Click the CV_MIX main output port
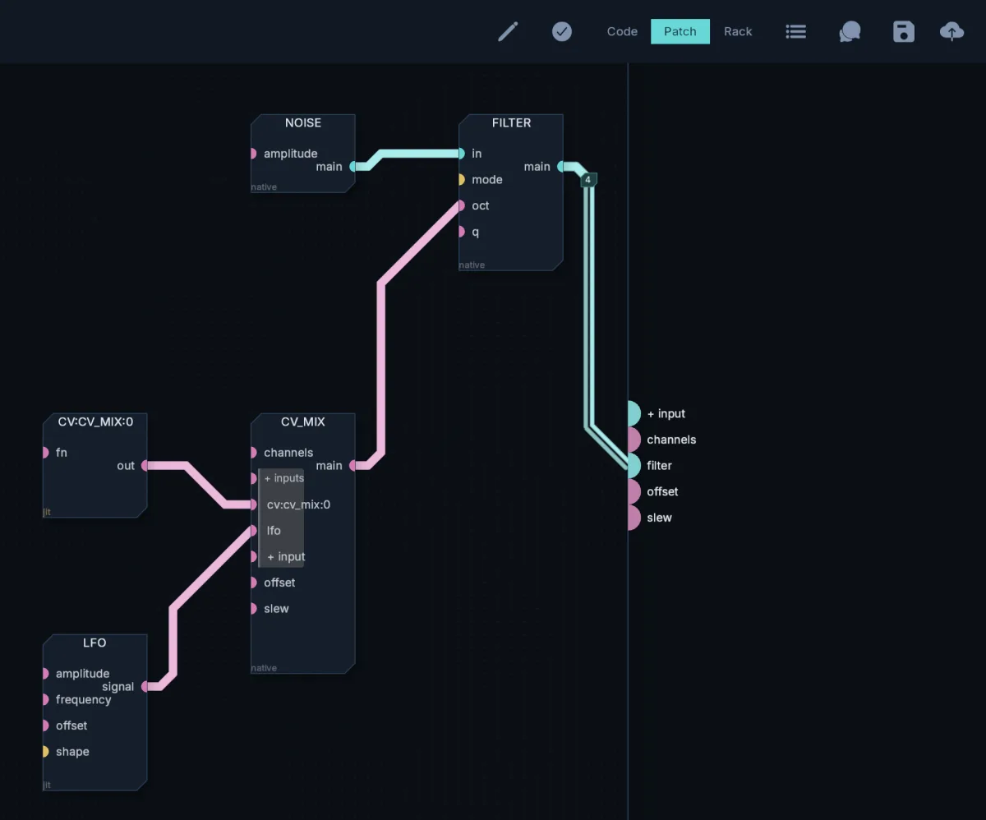Viewport: 986px width, 820px height. pos(353,466)
